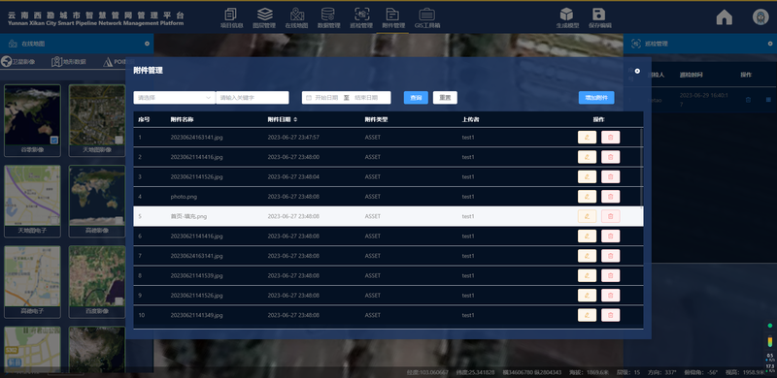Screen dimensions: 777x378
Task: Open the 项目信息 toolbar icon
Action: tap(231, 17)
